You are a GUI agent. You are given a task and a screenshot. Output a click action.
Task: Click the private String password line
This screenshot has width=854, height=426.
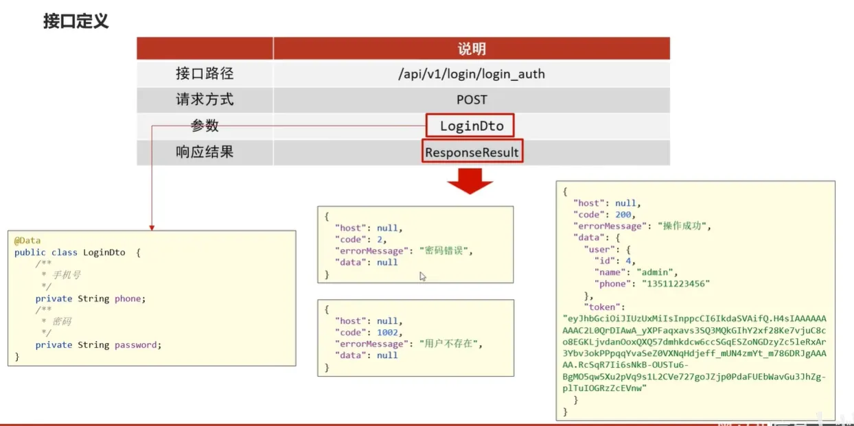coord(98,345)
